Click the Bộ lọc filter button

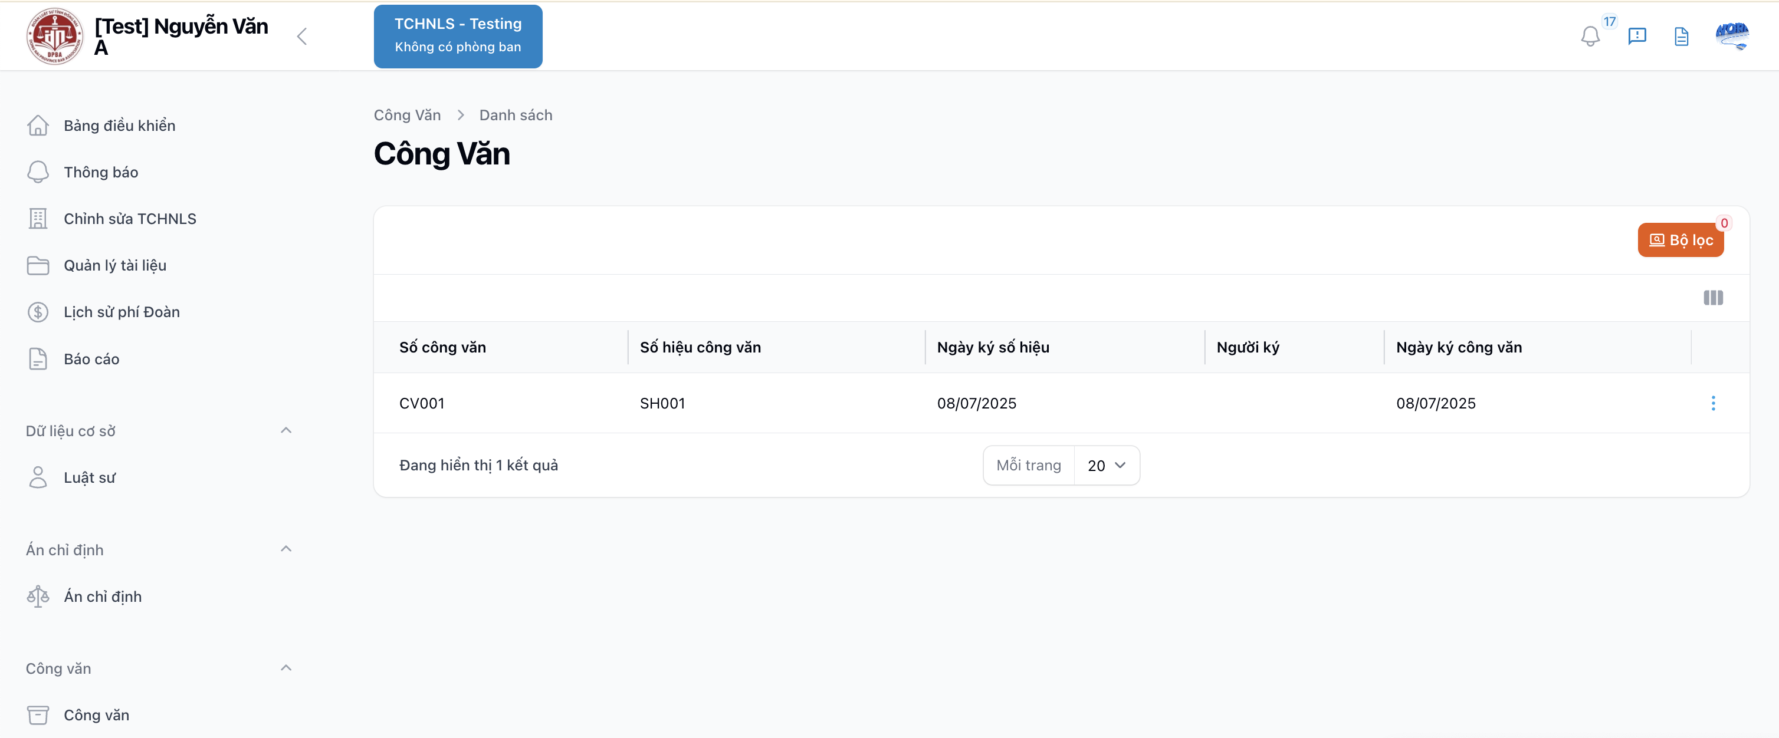click(1680, 240)
